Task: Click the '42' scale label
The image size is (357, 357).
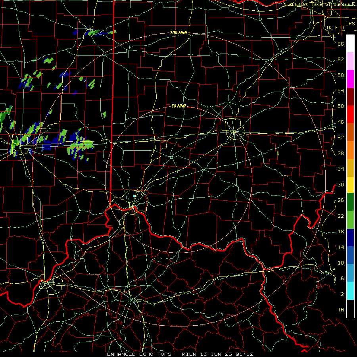Action: pos(341,138)
